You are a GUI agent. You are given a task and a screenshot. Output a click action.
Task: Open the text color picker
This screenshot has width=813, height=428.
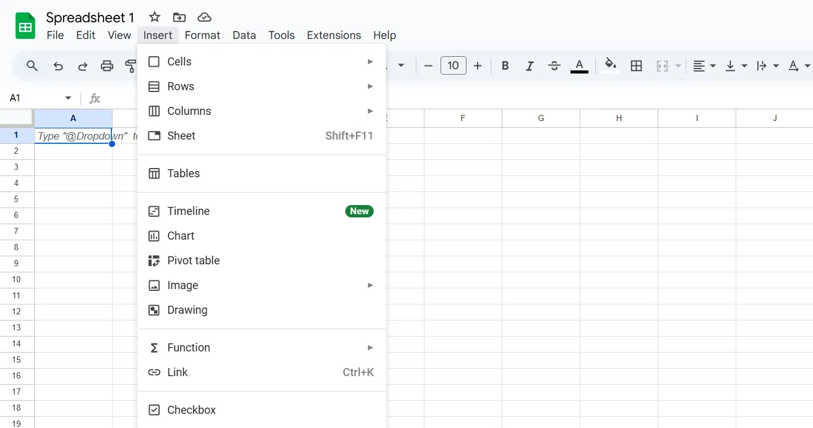click(x=579, y=65)
